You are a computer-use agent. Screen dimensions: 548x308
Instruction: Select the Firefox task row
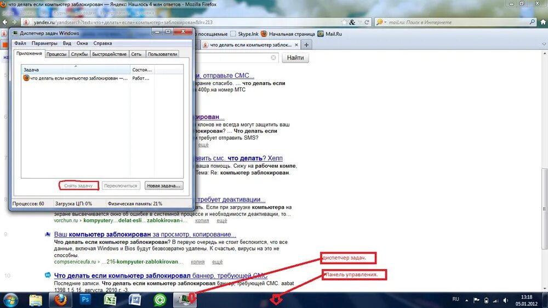click(102, 78)
